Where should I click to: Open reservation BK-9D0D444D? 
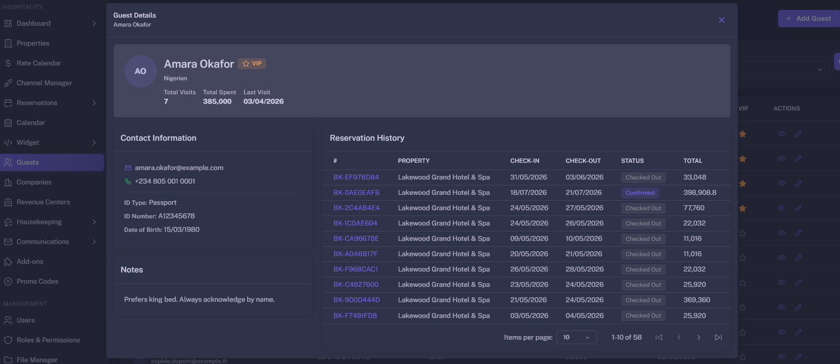[x=357, y=300]
